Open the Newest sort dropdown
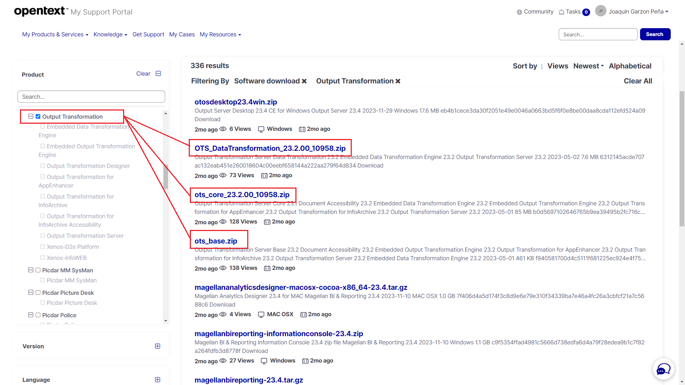 588,66
